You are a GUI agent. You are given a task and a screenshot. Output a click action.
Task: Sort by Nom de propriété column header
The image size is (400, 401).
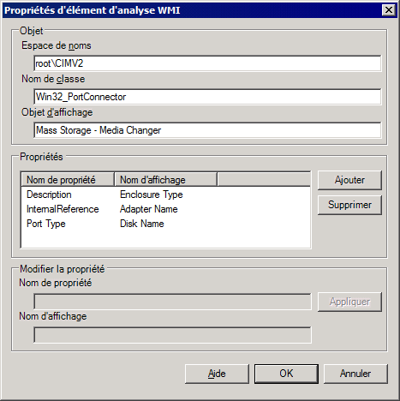click(68, 180)
